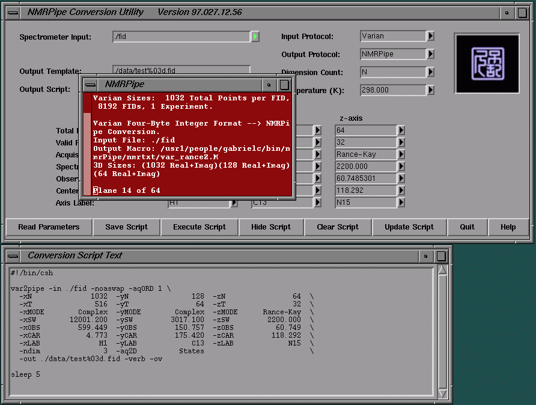Click 'Input File: ./fid' log line
Viewport: 536px width, 405px height.
click(x=134, y=140)
